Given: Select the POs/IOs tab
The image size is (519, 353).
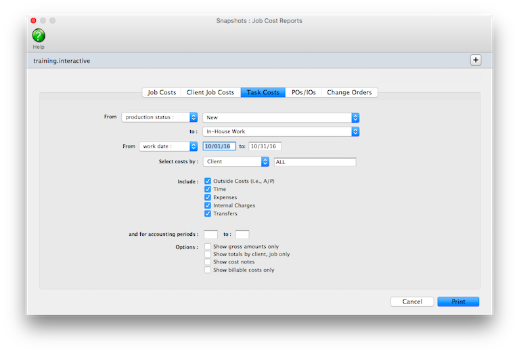Looking at the screenshot, I should [303, 92].
